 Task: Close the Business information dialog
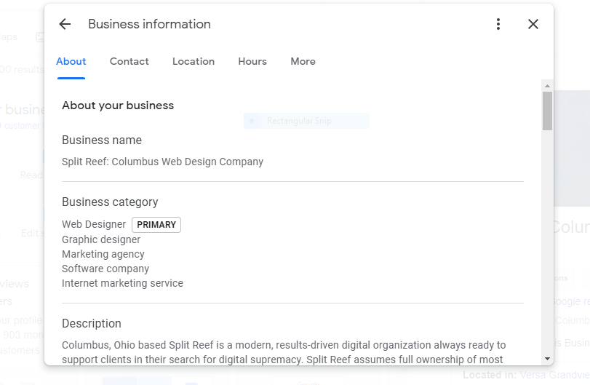click(x=533, y=24)
